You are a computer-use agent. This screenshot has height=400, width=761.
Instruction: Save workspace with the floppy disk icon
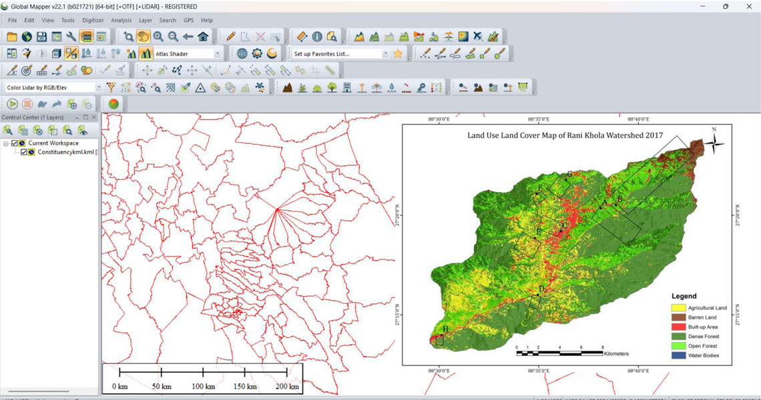tap(42, 37)
